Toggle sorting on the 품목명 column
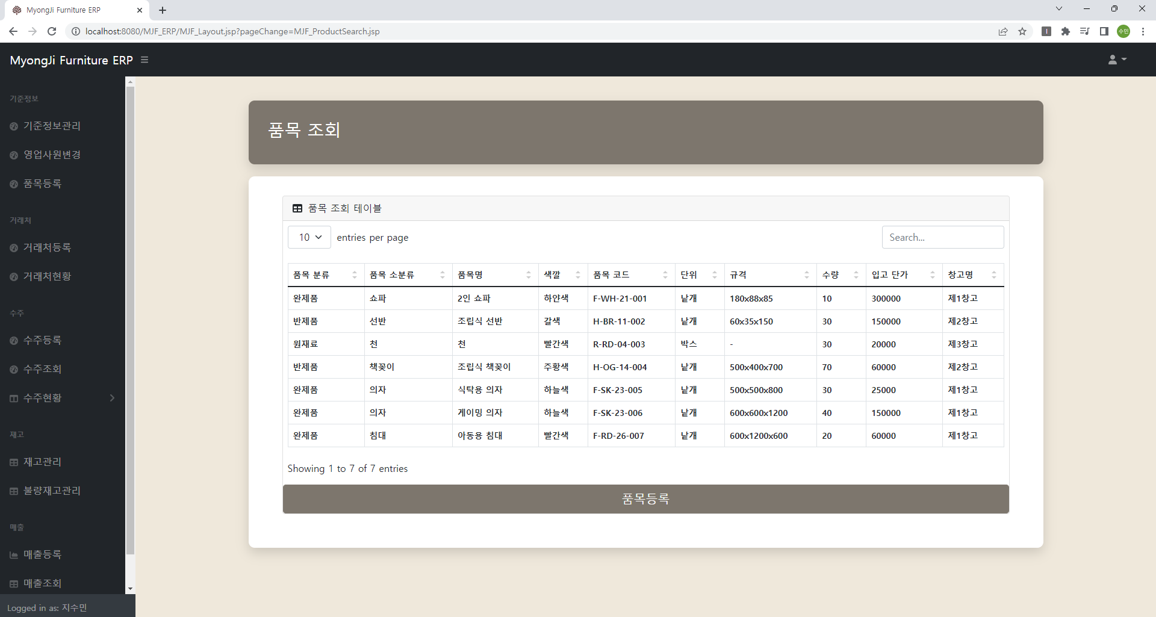This screenshot has width=1156, height=617. (x=529, y=274)
